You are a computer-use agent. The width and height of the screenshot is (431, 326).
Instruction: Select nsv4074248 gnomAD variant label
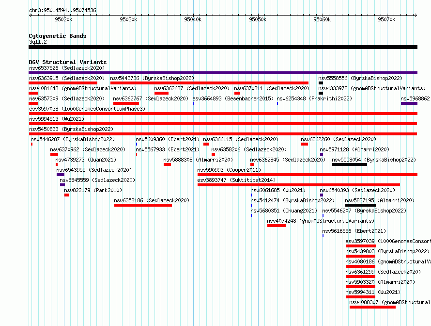click(321, 221)
